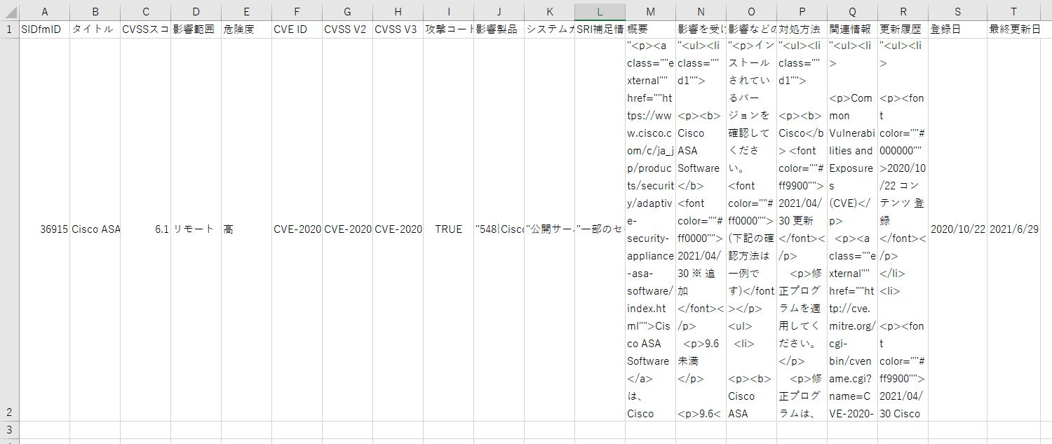Image resolution: width=1052 pixels, height=444 pixels.
Task: Click the 2021/6/29 date cell
Action: (x=1014, y=229)
